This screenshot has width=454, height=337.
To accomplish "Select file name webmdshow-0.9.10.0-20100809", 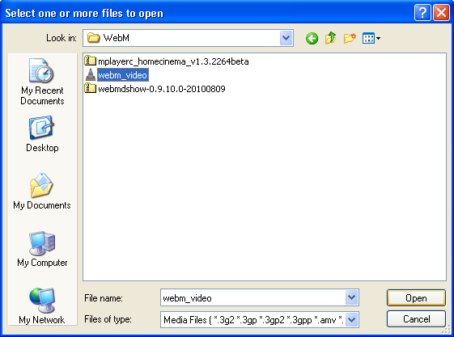I will [162, 89].
